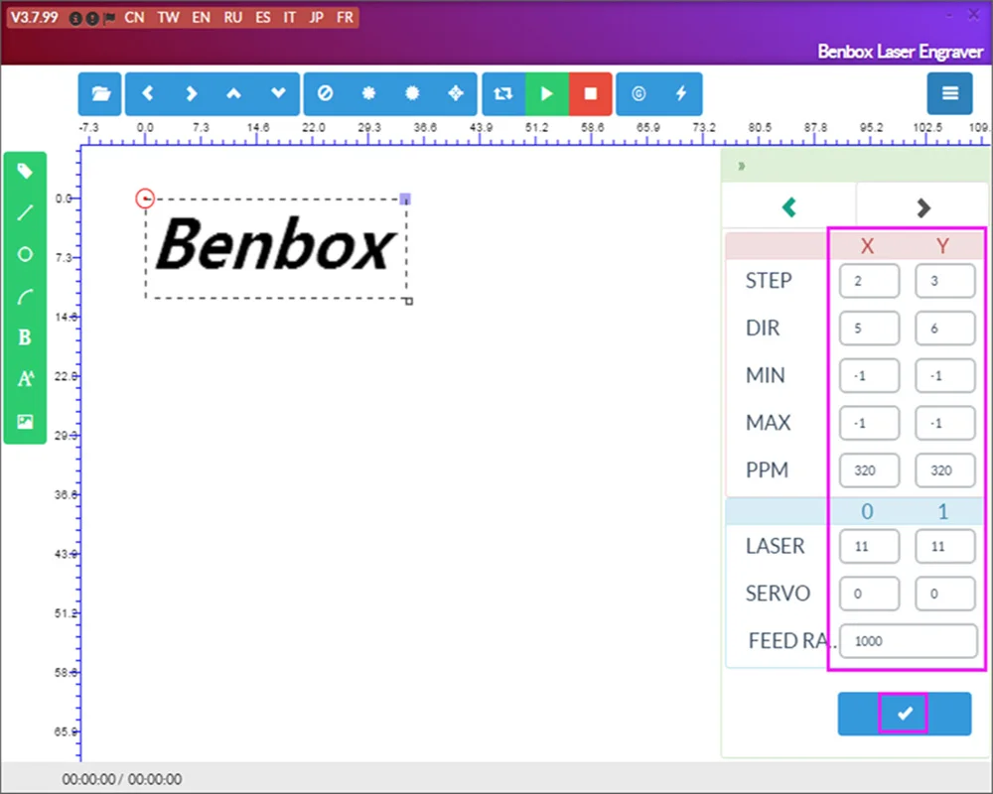Select the arc curve tool
This screenshot has height=794, width=993.
pyautogui.click(x=25, y=296)
